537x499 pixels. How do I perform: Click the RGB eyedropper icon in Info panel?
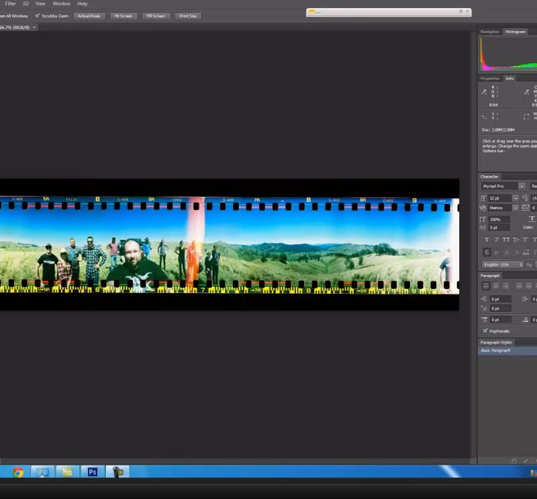click(484, 92)
